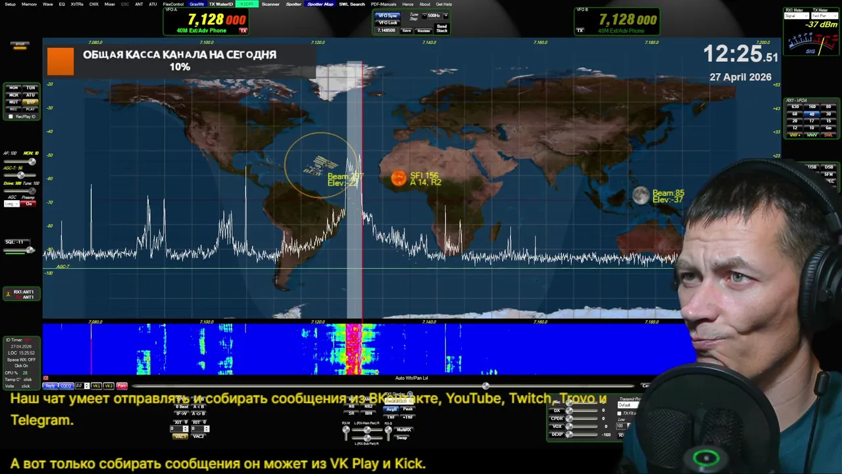
Task: Toggle the TUN tune button
Action: coord(30,88)
